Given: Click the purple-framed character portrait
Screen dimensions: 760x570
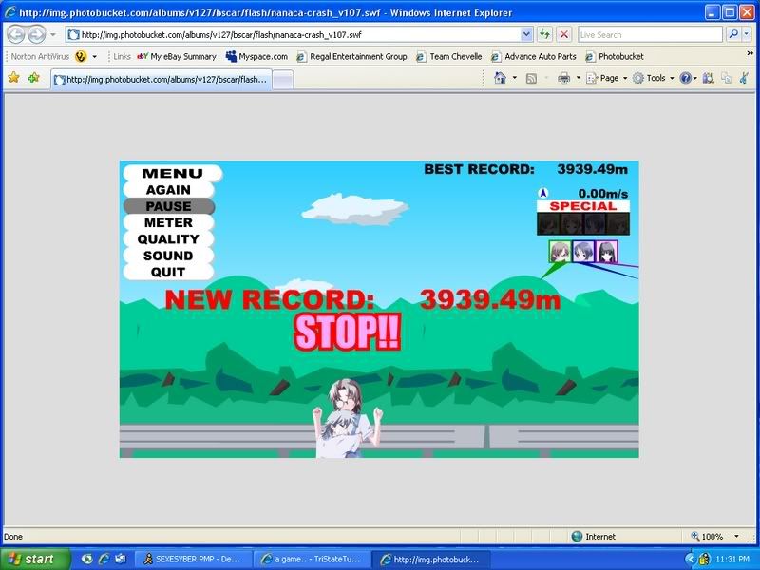Looking at the screenshot, I should click(x=607, y=252).
